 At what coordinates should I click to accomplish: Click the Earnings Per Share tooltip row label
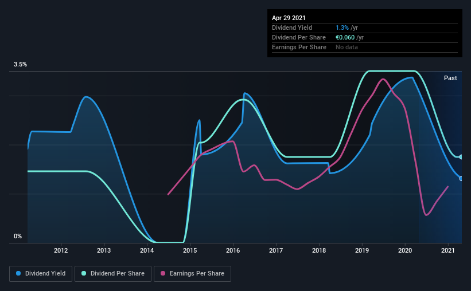pos(299,47)
